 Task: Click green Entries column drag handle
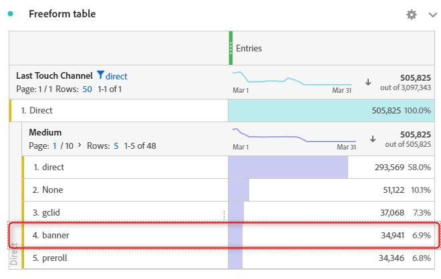[231, 48]
